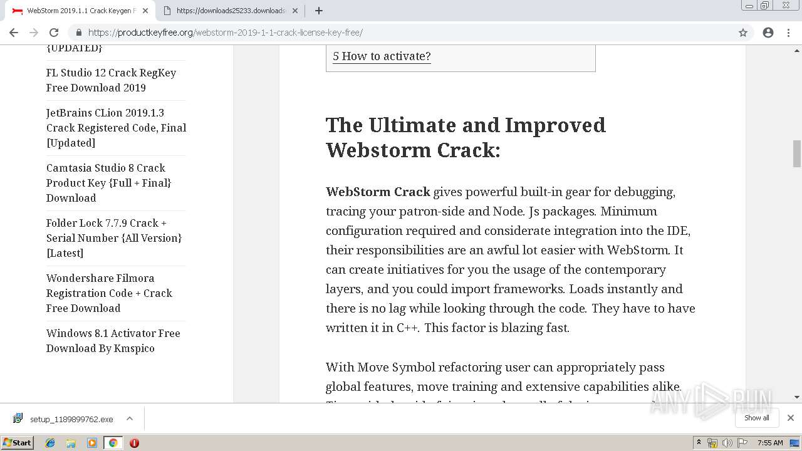Open the '5 How to activate?' link

(x=382, y=56)
